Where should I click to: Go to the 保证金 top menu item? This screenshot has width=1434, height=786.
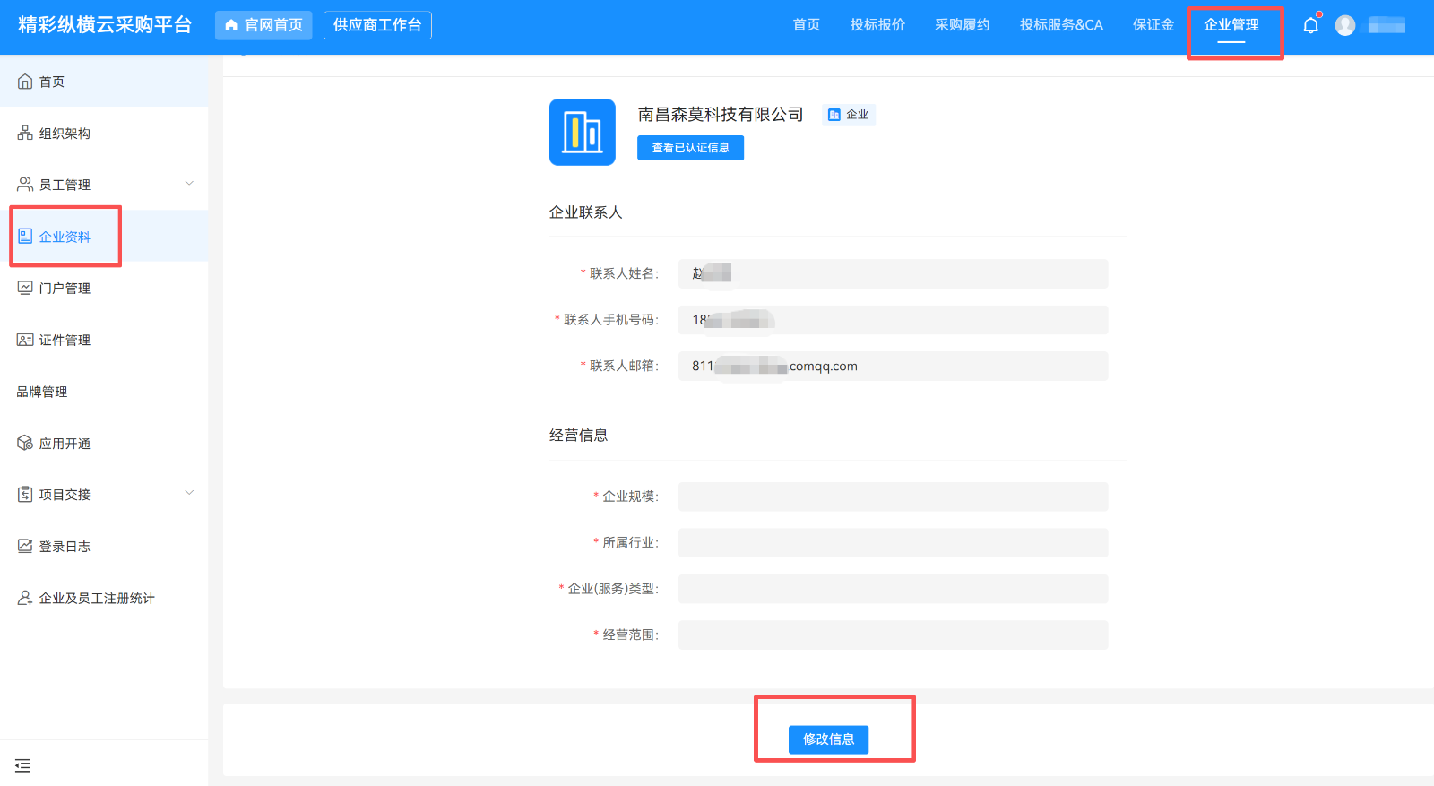click(1153, 25)
